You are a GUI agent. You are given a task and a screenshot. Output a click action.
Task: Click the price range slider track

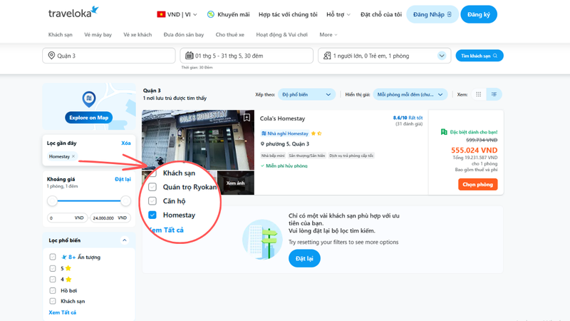pos(89,200)
